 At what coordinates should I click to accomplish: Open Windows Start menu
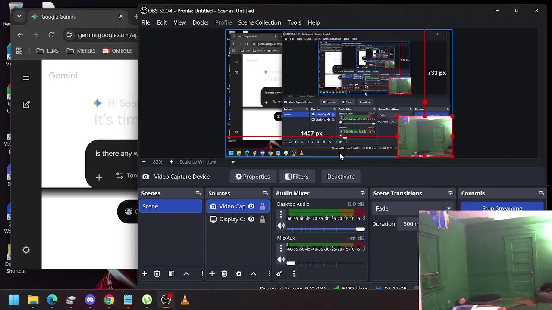[x=14, y=300]
